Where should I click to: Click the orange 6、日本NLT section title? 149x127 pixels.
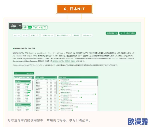coord(74,9)
